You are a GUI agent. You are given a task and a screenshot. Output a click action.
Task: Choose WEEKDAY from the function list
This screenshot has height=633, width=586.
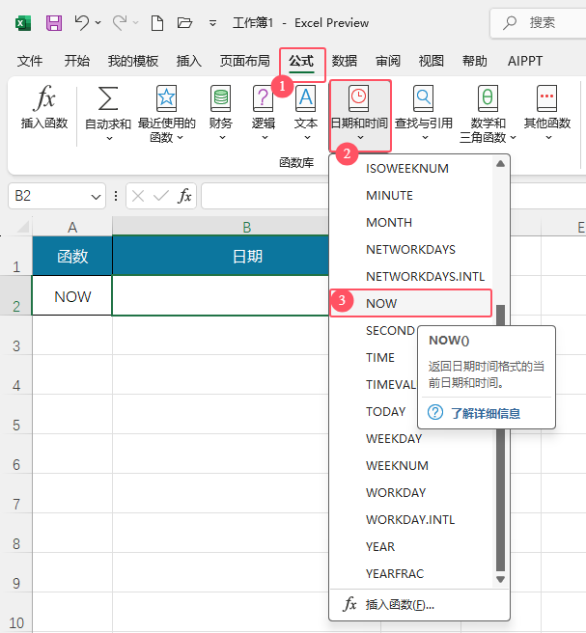411,438
